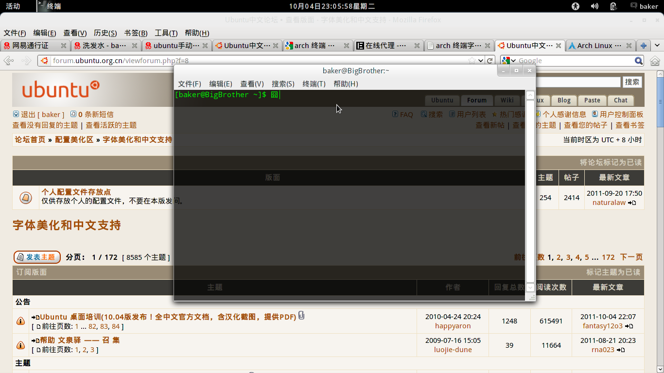The width and height of the screenshot is (664, 373).
Task: Open terminal 帮助(H) menu
Action: coord(346,84)
